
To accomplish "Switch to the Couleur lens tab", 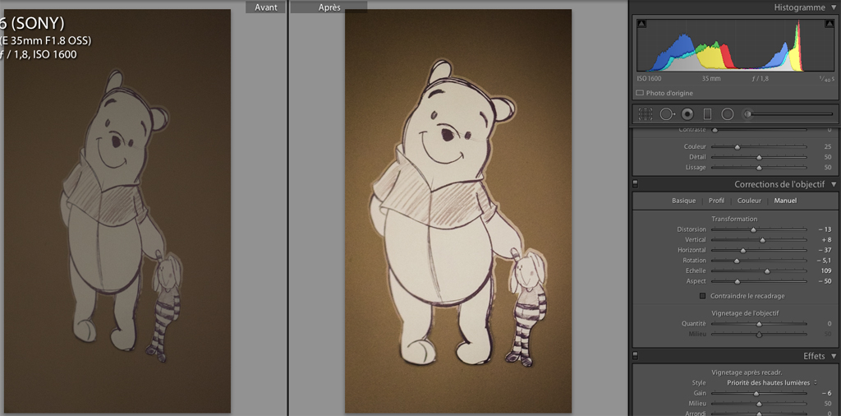I will 749,201.
